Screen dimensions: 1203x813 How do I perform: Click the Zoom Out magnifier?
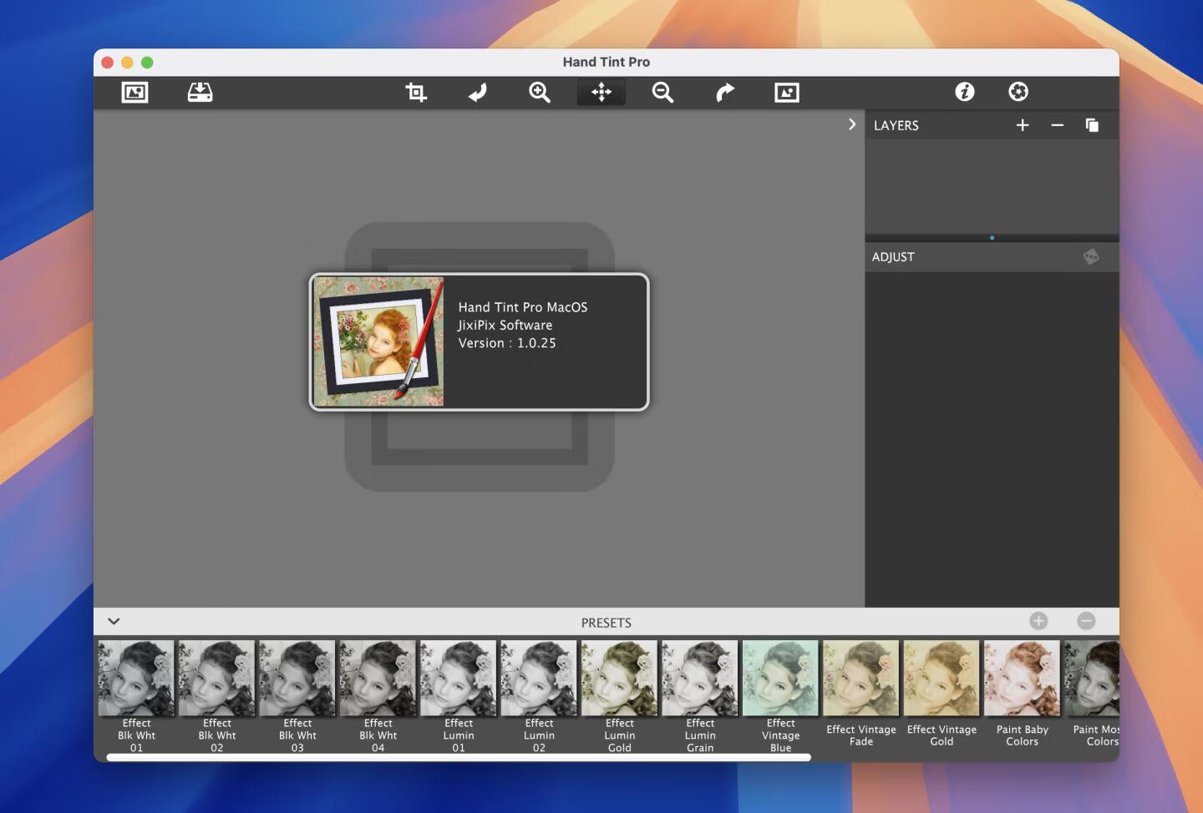click(x=662, y=93)
